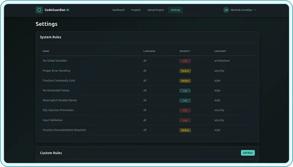Viewport: 293px width, 167px height.
Task: Click the Category column header
Action: [220, 51]
